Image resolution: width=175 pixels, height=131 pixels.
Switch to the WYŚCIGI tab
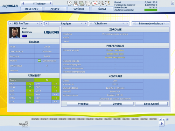click(79, 9)
